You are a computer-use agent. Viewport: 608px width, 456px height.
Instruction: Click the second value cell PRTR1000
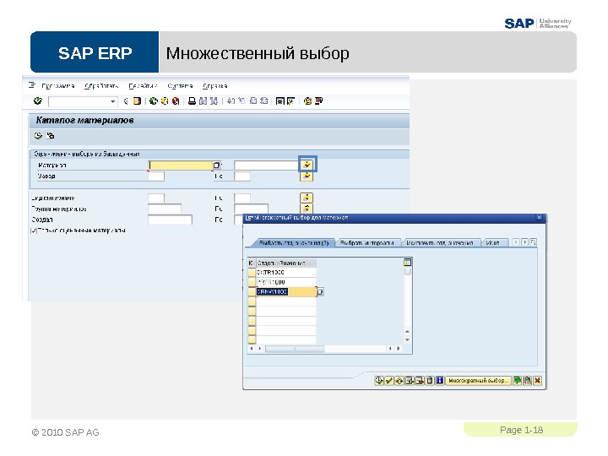[286, 282]
